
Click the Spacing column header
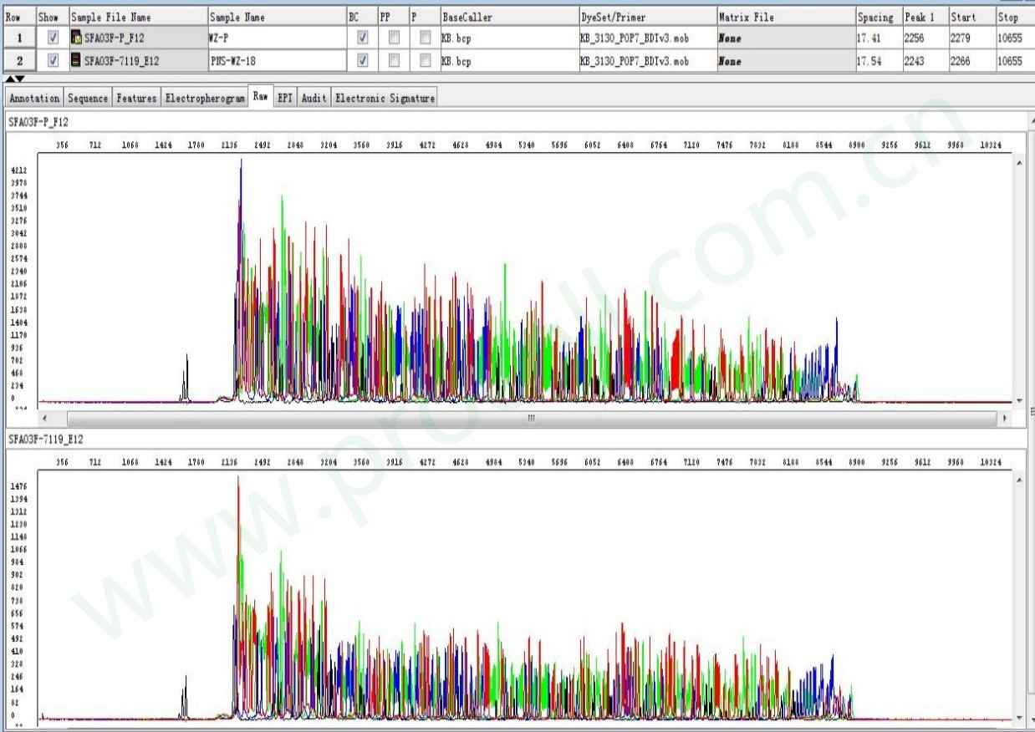click(x=878, y=17)
